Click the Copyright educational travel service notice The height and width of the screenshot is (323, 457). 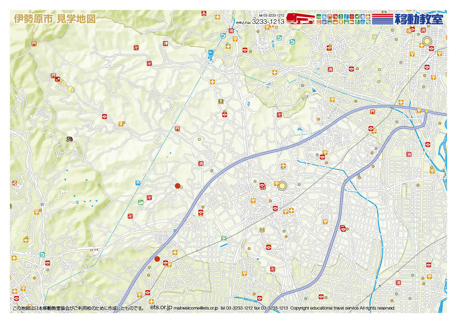(343, 308)
